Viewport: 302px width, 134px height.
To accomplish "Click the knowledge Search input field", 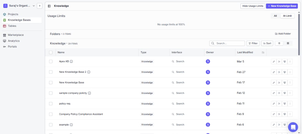I will 227,43.
